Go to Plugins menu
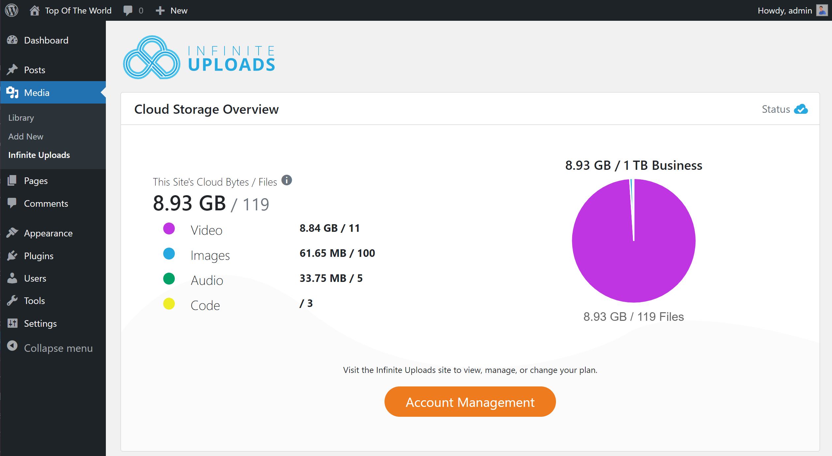 (53, 256)
